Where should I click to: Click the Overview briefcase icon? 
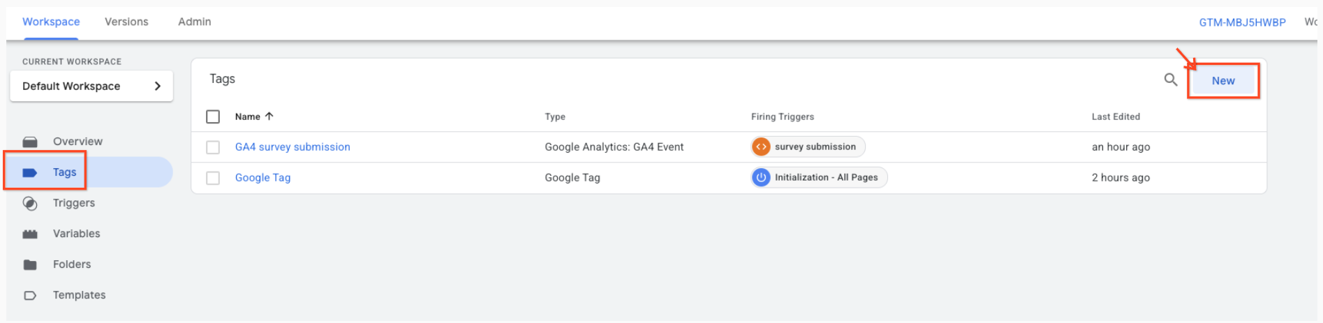pyautogui.click(x=30, y=142)
